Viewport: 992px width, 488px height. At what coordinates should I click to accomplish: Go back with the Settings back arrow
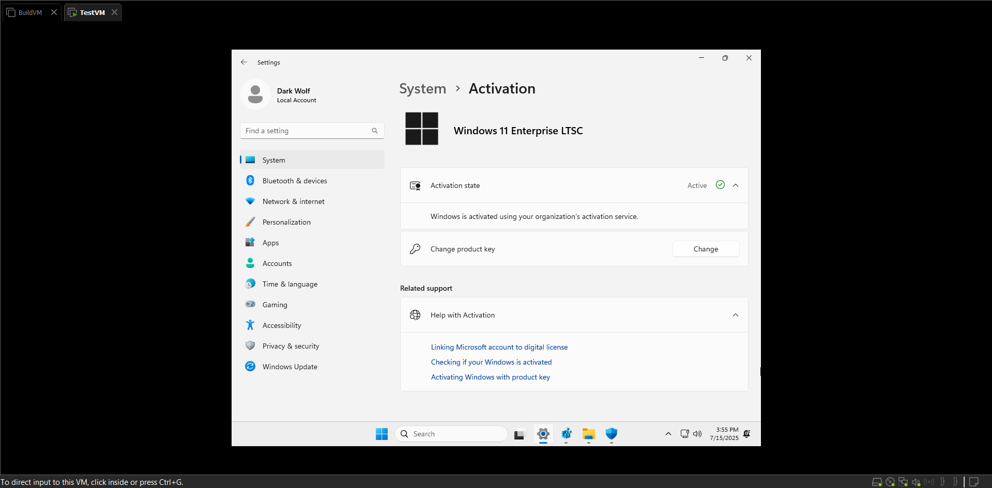(x=244, y=62)
